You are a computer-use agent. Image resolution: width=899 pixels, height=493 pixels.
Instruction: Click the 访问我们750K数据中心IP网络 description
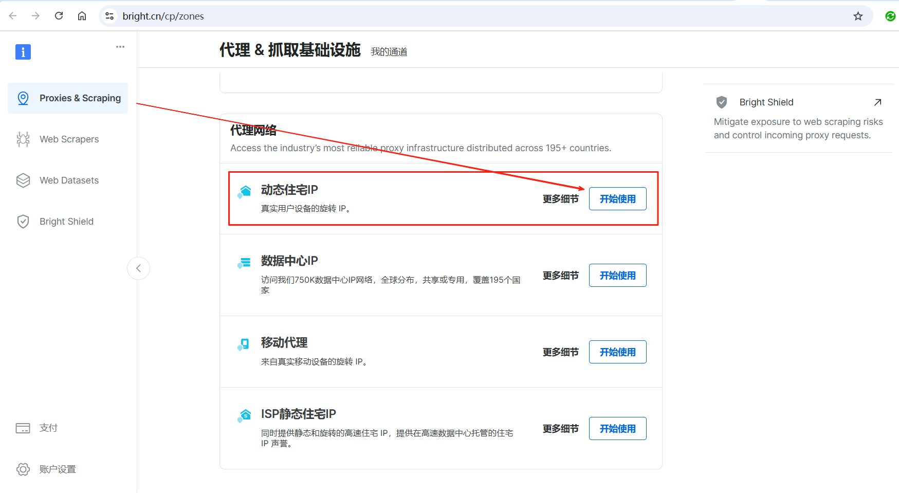pos(391,285)
